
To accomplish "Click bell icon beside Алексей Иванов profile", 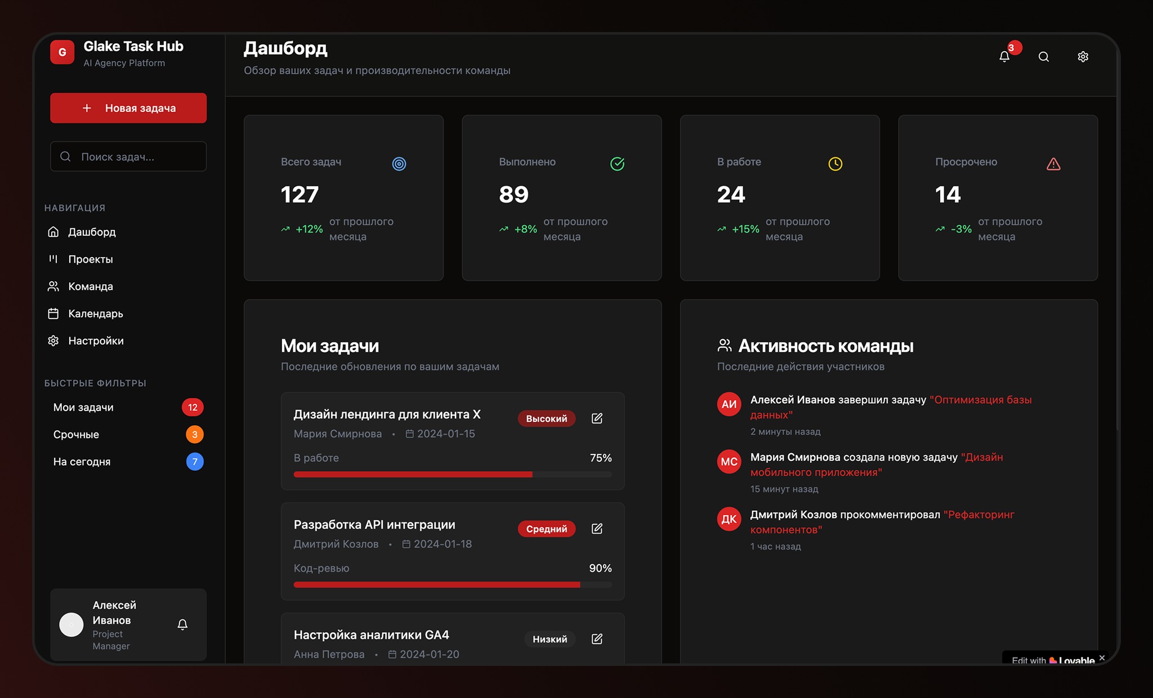I will click(x=182, y=624).
